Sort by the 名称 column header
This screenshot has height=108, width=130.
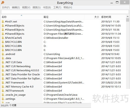pyautogui.click(x=22, y=17)
